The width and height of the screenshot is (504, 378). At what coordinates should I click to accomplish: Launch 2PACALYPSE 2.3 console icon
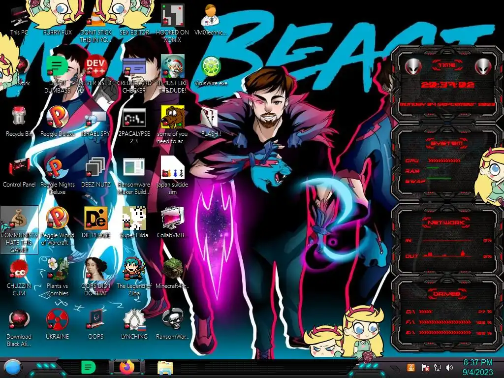[134, 126]
